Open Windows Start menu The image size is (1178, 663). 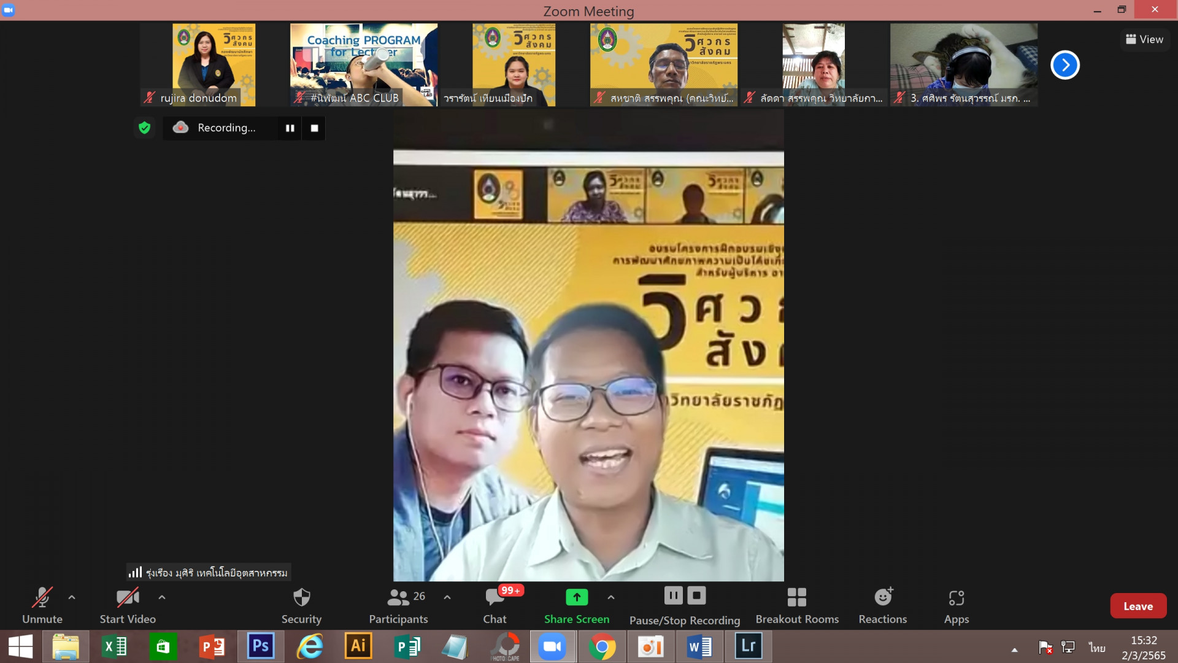pyautogui.click(x=21, y=646)
